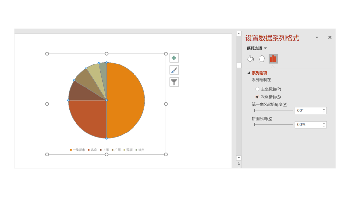Open Chart Filters funnel button
Image resolution: width=350 pixels, height=197 pixels.
coord(174,82)
